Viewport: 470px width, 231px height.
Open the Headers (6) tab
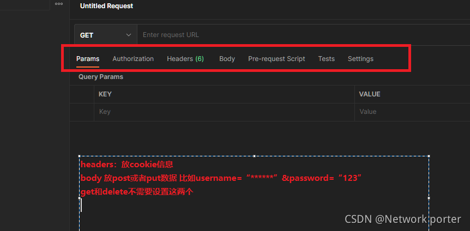pyautogui.click(x=185, y=59)
